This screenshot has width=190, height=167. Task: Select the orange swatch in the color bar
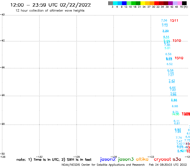click(152, 3)
